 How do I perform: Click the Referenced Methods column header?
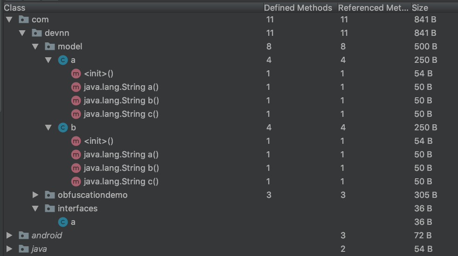click(x=373, y=7)
